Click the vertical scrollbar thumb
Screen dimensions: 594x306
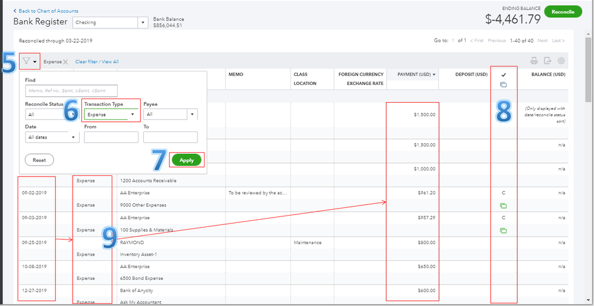[x=588, y=70]
